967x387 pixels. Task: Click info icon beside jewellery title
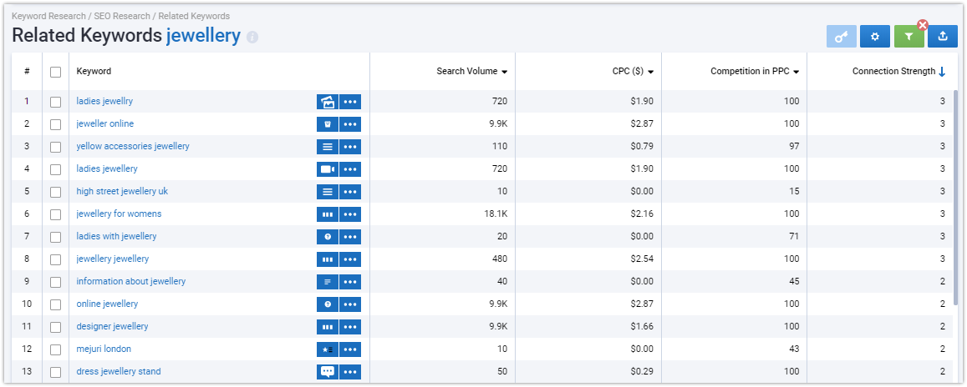pos(252,37)
